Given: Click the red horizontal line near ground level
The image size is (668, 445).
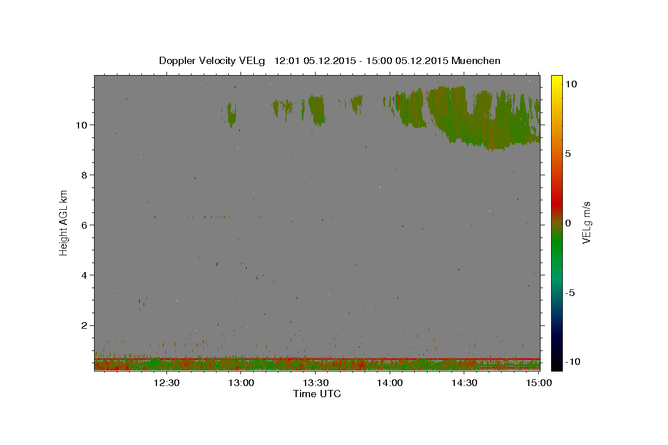Looking at the screenshot, I should pyautogui.click(x=317, y=359).
